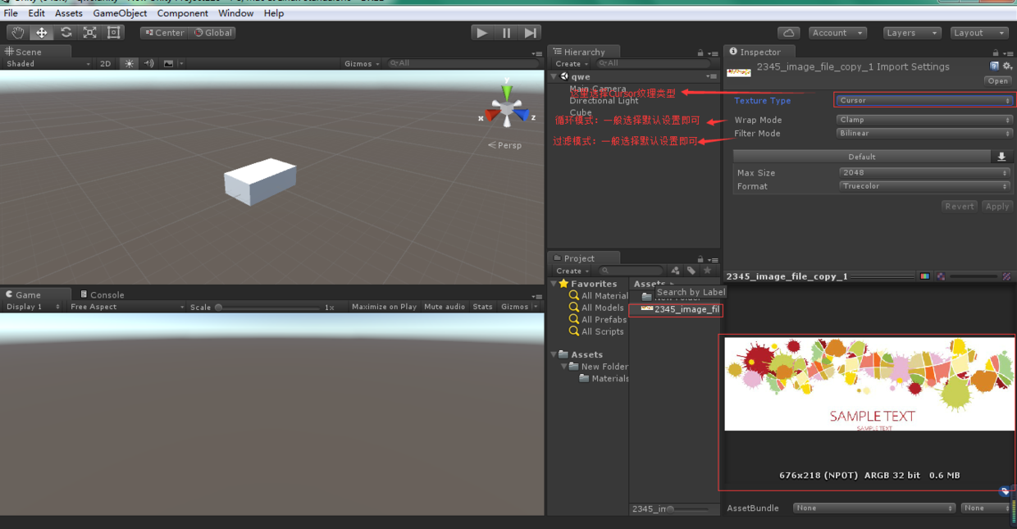Viewport: 1017px width, 529px height.
Task: Enable Maximize on Play
Action: coord(384,307)
